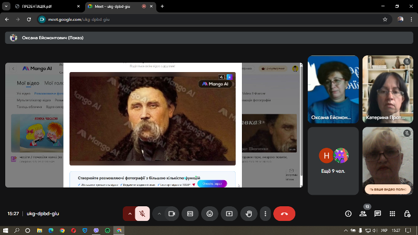Click the present screen button

pyautogui.click(x=229, y=214)
